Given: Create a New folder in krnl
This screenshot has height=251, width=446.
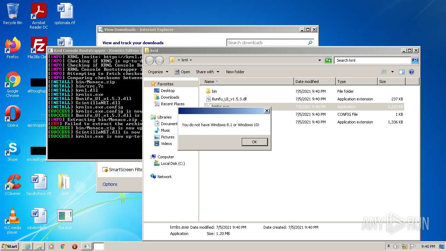Looking at the screenshot, I should click(x=235, y=72).
